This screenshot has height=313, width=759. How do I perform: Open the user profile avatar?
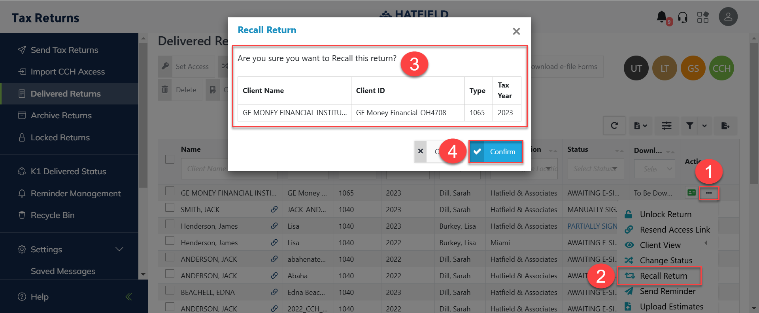(x=728, y=17)
